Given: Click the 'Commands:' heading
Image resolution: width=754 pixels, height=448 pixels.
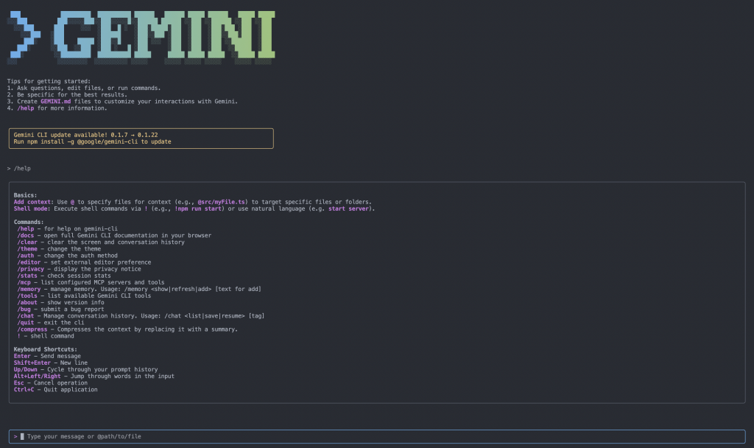Looking at the screenshot, I should coord(29,223).
